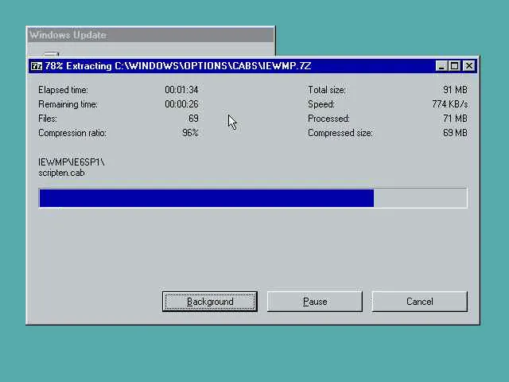The height and width of the screenshot is (382, 509).
Task: Minimize the 7-Zip extracting window
Action: (x=441, y=66)
